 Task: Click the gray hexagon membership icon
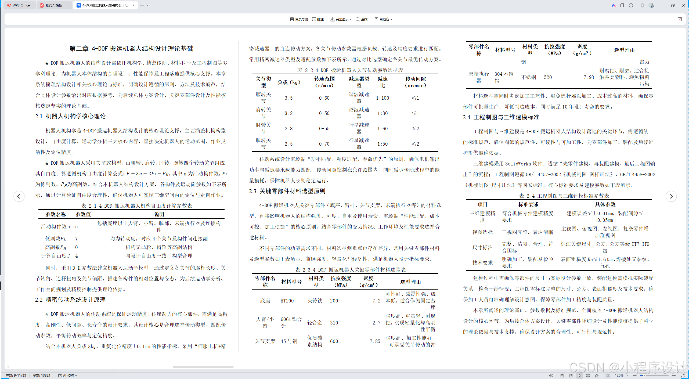tap(642, 5)
